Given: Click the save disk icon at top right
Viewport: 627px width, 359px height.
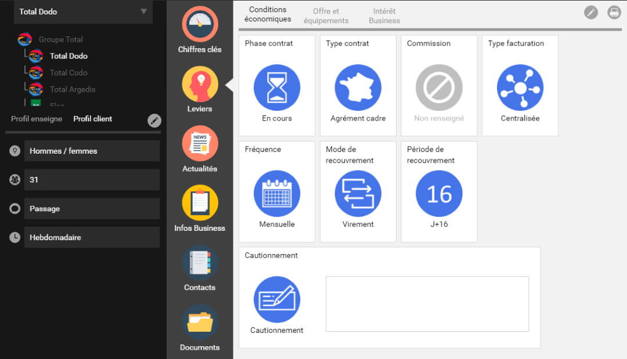Looking at the screenshot, I should (614, 12).
